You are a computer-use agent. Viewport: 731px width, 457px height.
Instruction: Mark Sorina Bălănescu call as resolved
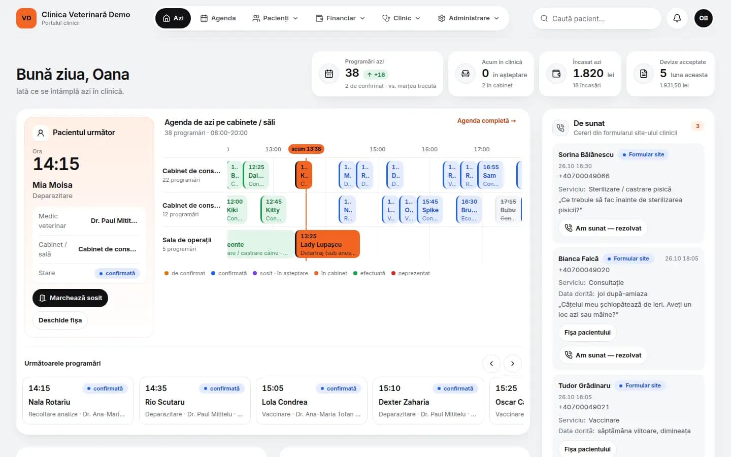pyautogui.click(x=603, y=228)
